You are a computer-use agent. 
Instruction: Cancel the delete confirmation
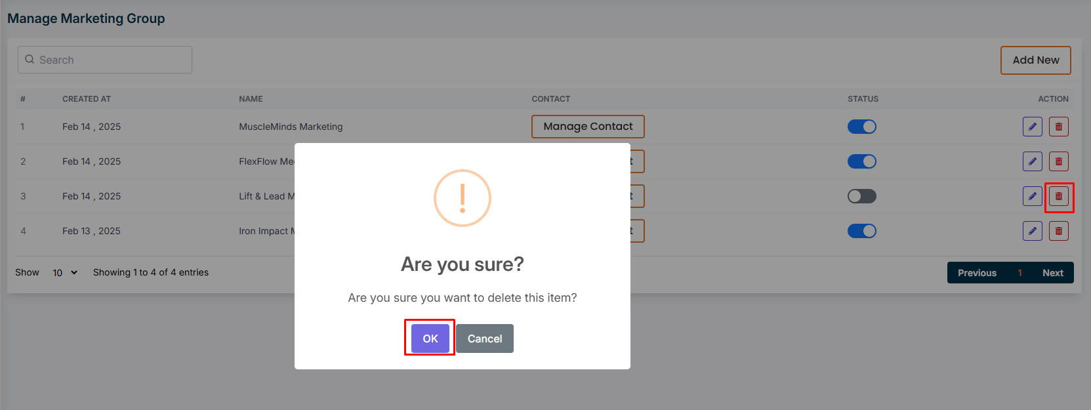click(x=484, y=338)
